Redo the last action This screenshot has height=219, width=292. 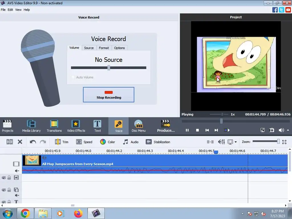pos(43,142)
